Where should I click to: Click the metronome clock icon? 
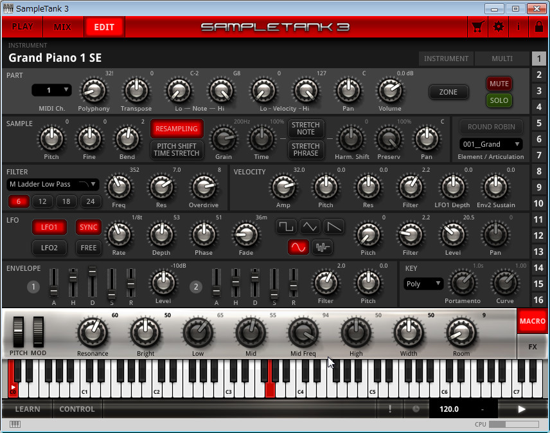416,409
